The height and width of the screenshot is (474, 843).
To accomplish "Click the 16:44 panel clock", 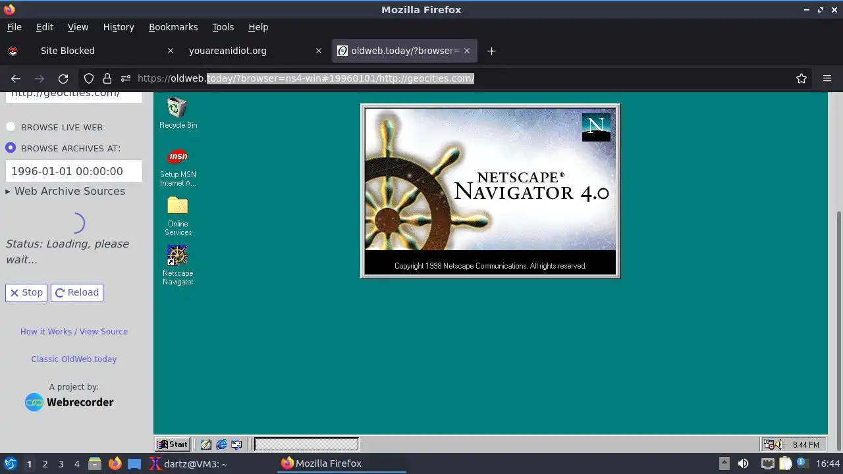I will [828, 463].
